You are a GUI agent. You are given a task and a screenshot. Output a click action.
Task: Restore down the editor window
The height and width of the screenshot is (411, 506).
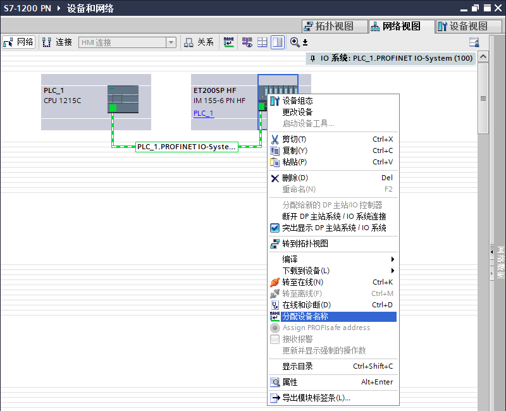point(475,8)
